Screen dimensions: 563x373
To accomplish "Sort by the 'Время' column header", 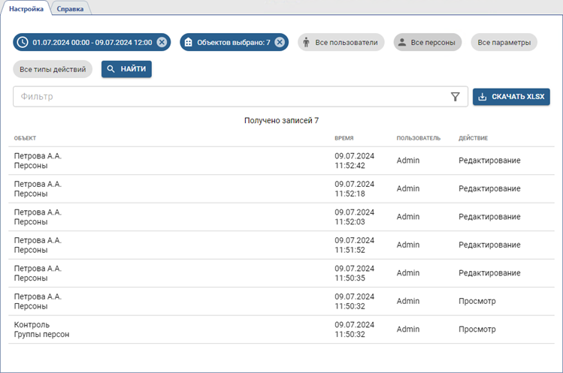I will point(344,138).
